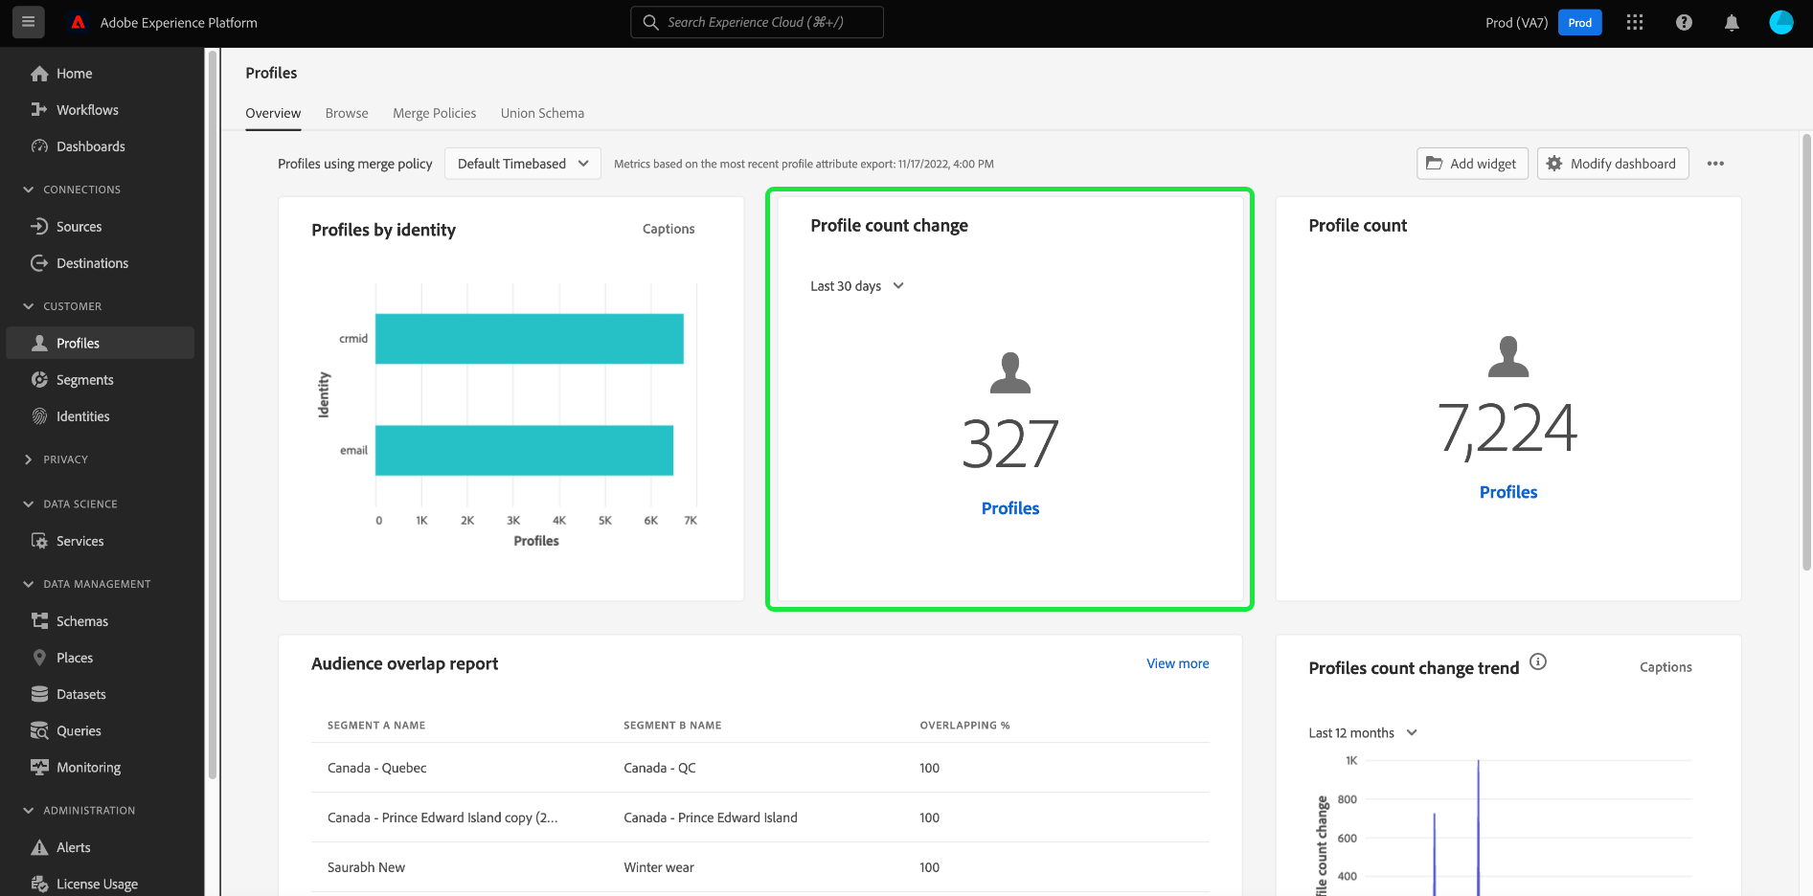
Task: Switch to the Merge Policies tab
Action: (x=434, y=113)
